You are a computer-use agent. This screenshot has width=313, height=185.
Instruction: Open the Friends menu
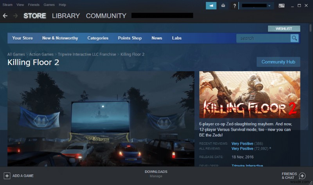(34, 5)
